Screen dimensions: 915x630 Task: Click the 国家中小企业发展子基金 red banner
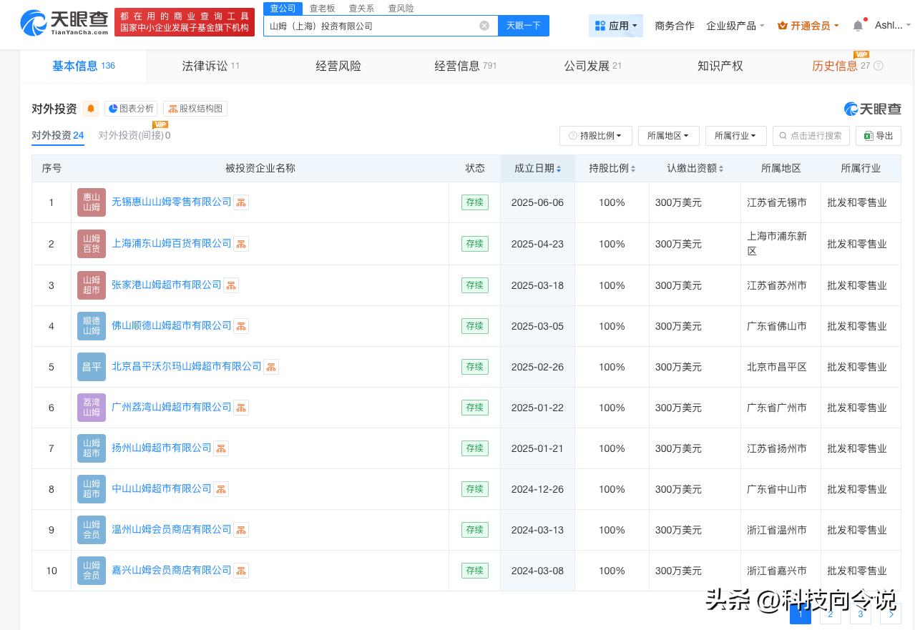coord(185,22)
